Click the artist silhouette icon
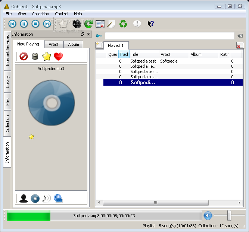249x232 pixels. pos(24,198)
